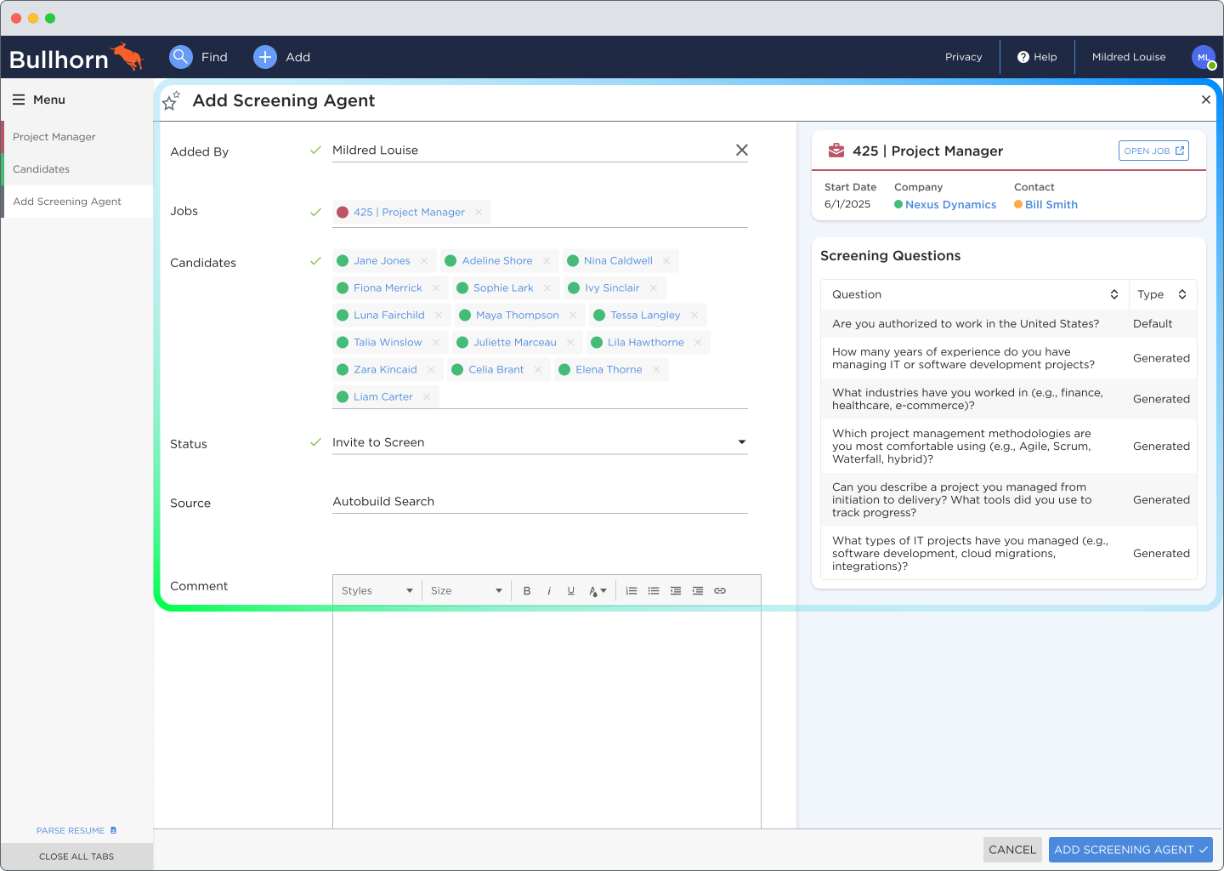Clear the Added By field
1224x871 pixels.
[741, 151]
